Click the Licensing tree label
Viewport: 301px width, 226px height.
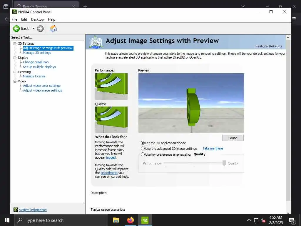pos(24,72)
